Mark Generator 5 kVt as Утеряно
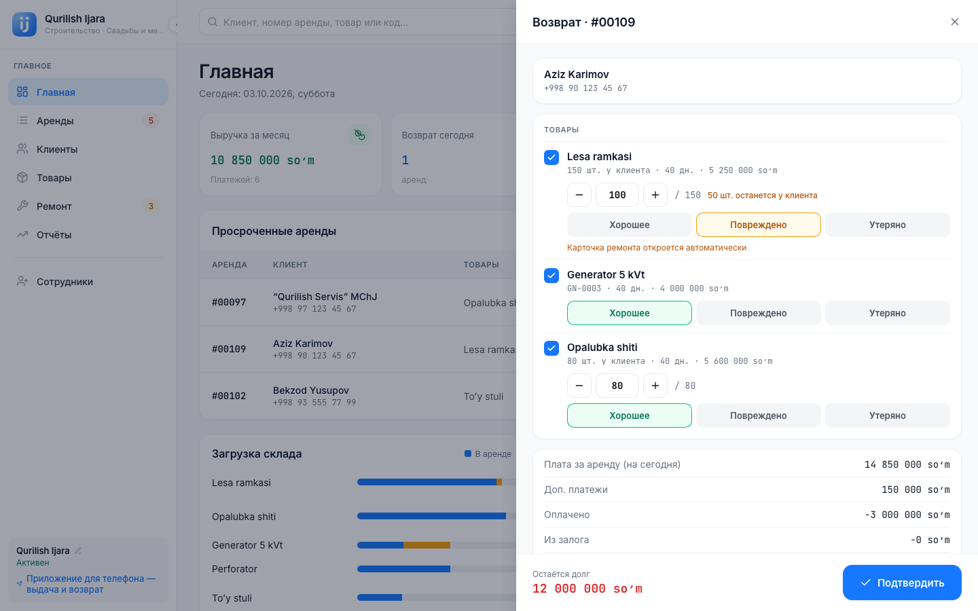Viewport: 978px width, 611px height. click(888, 313)
